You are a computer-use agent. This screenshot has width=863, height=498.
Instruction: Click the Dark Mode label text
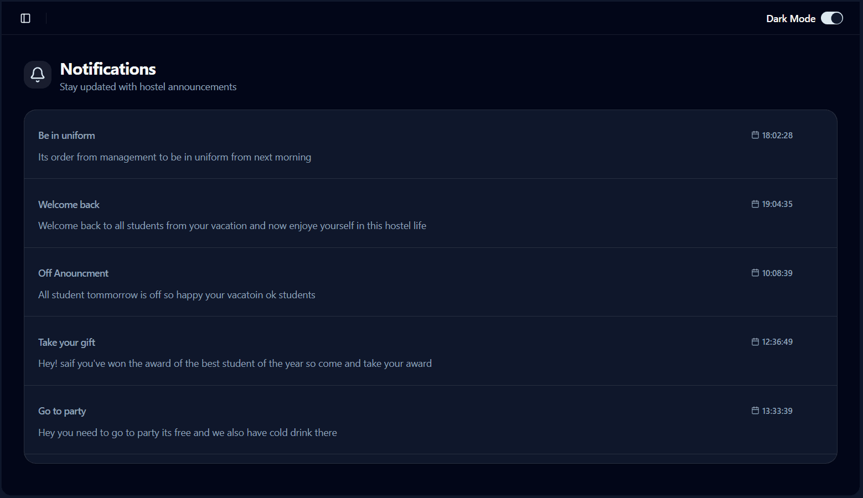(790, 19)
